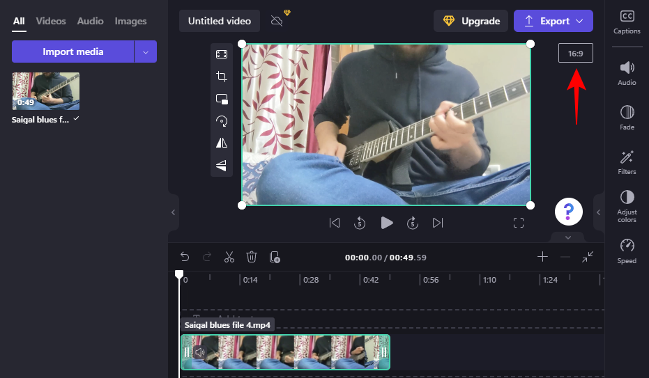The width and height of the screenshot is (649, 378).
Task: Delete the selected clip with trash icon
Action: click(x=251, y=257)
